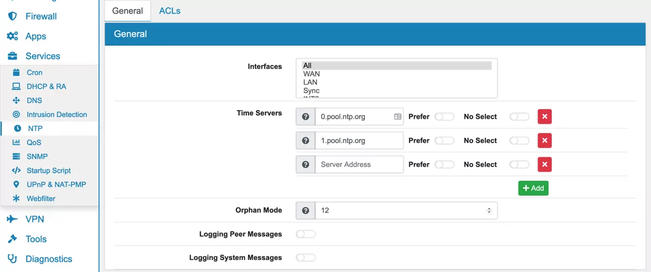The image size is (651, 272).
Task: Collapse the Services menu section
Action: [42, 56]
